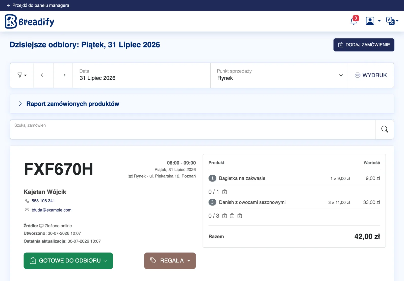Click DODAJ ZAMÓWIENIE button
Viewport: 404px width, 281px height.
click(364, 45)
